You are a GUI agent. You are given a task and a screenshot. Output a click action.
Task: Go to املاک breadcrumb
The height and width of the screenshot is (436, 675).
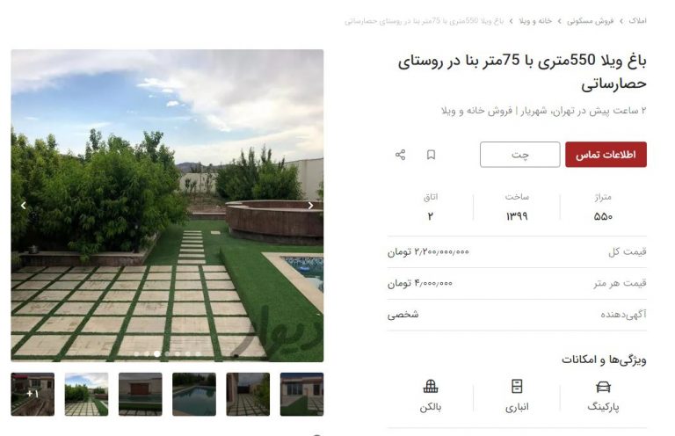click(x=637, y=21)
